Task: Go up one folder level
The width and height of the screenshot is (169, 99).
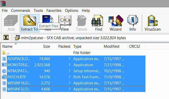Action: click(6, 38)
